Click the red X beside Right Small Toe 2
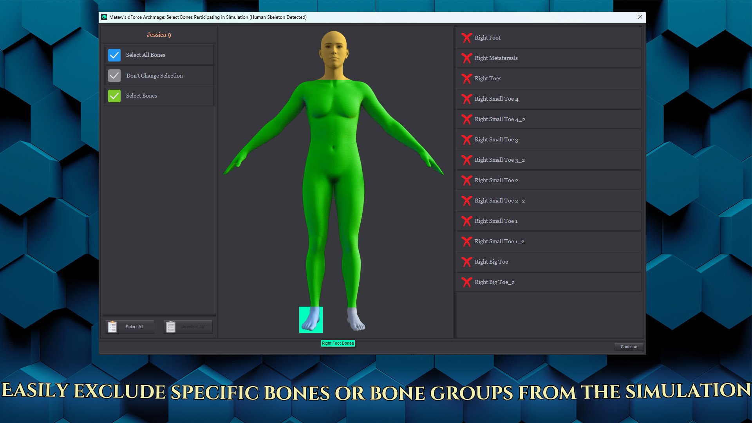 pyautogui.click(x=466, y=180)
